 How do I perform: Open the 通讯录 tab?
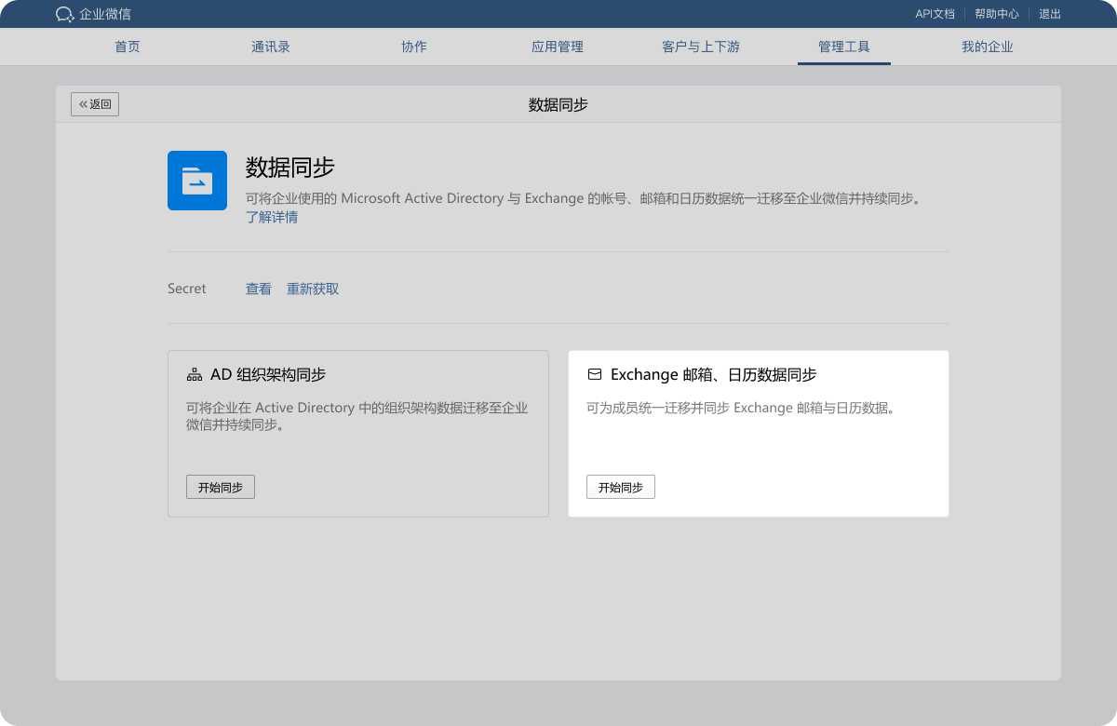pos(271,47)
